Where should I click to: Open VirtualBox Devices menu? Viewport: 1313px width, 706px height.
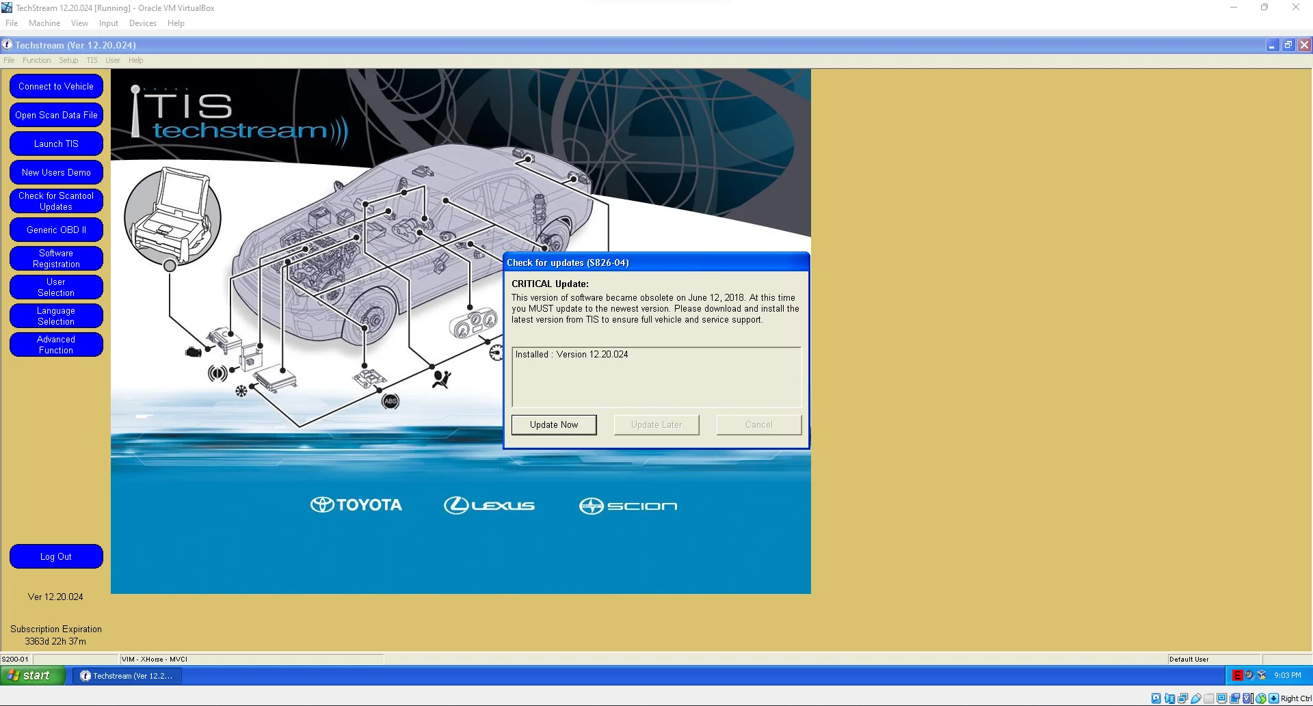tap(143, 23)
